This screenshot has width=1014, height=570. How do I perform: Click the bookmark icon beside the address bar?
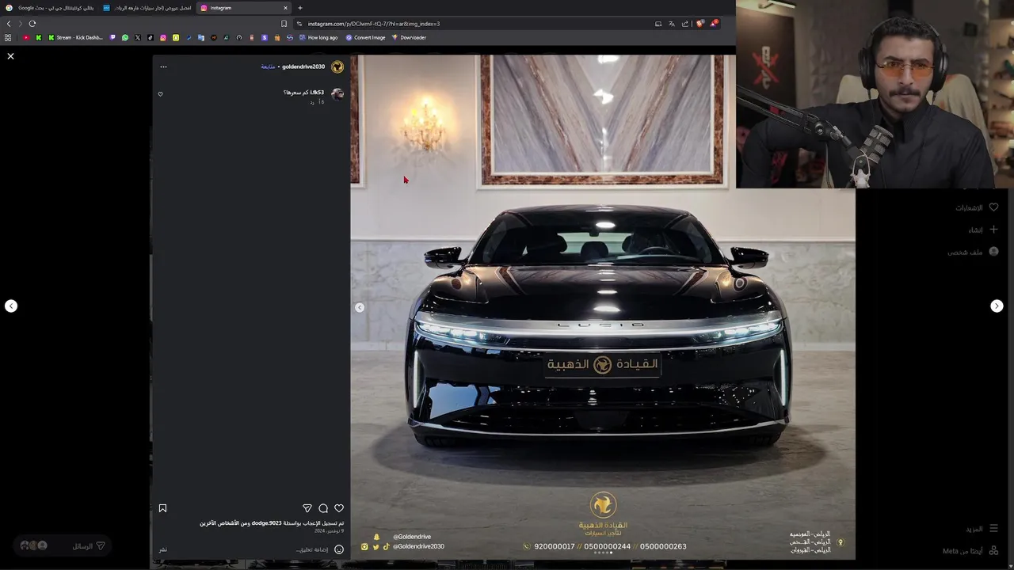click(284, 24)
